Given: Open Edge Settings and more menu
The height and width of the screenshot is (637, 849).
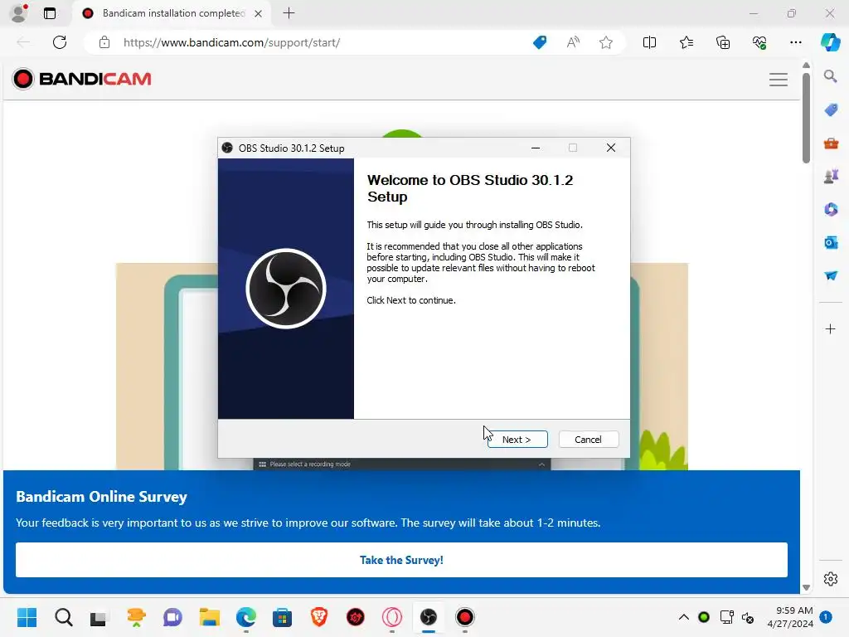Looking at the screenshot, I should click(795, 42).
